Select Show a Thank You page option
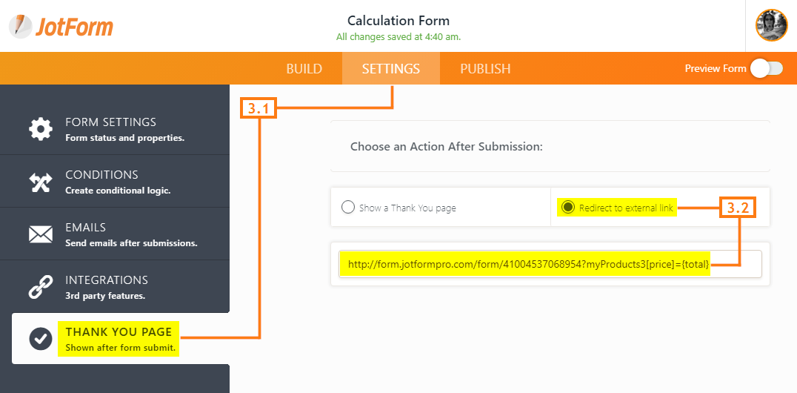 (x=347, y=208)
